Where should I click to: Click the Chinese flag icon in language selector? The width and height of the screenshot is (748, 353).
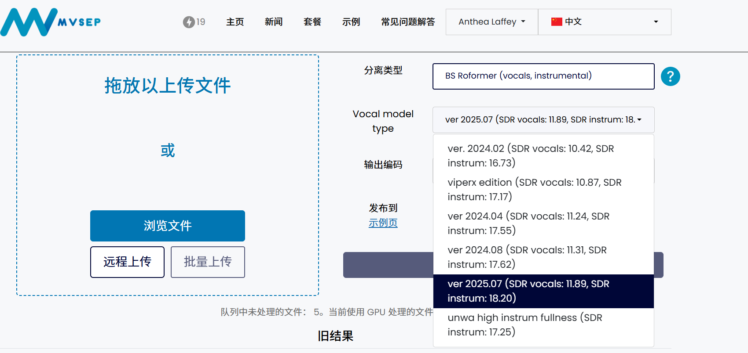pos(557,22)
